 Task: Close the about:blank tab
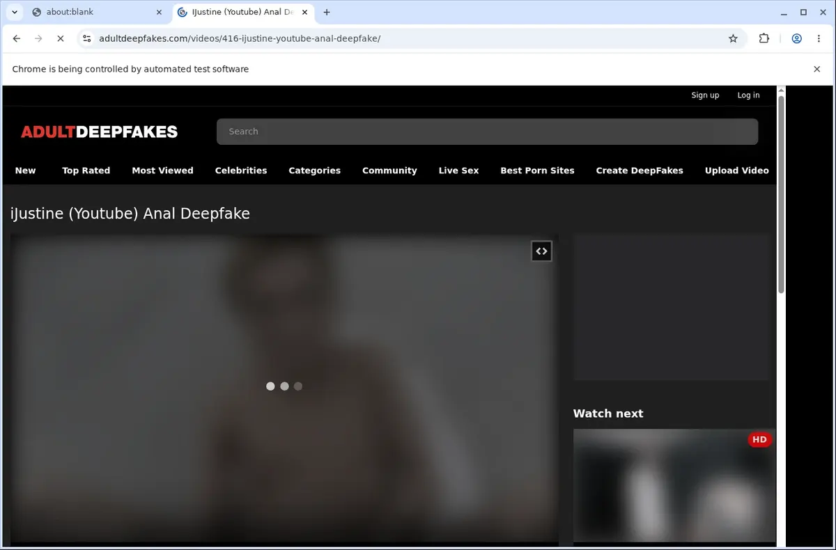[x=159, y=12]
